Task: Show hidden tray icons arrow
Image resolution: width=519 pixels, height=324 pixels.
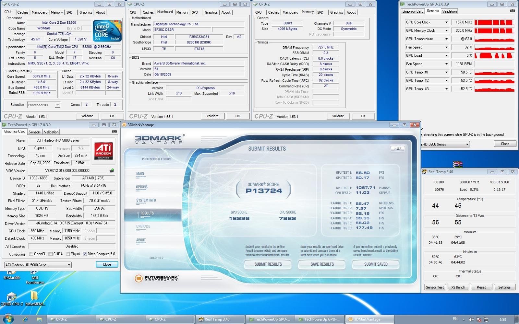Action: pyautogui.click(x=464, y=320)
